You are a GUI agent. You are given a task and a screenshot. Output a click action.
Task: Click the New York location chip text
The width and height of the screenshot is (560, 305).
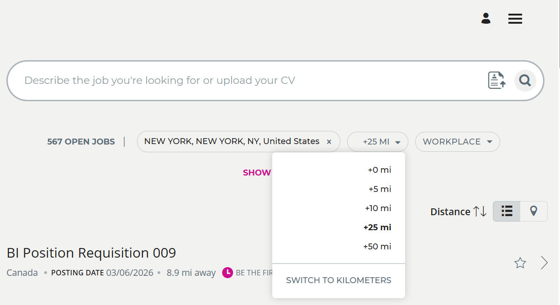(232, 141)
